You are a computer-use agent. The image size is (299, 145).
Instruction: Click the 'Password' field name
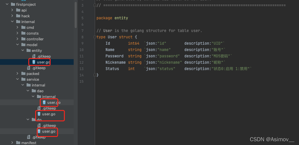tap(114, 56)
